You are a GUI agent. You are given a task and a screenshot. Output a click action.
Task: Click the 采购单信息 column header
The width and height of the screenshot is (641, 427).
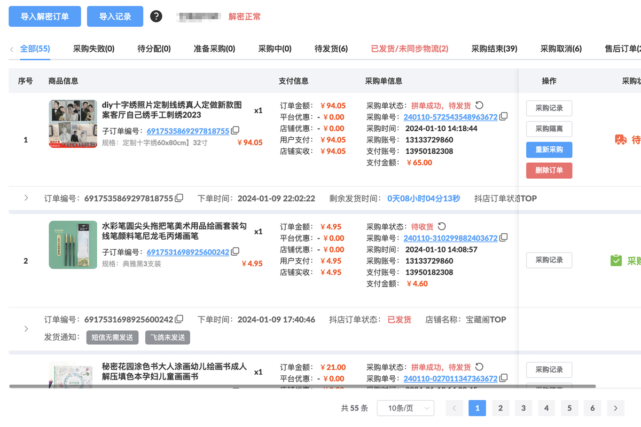(384, 81)
